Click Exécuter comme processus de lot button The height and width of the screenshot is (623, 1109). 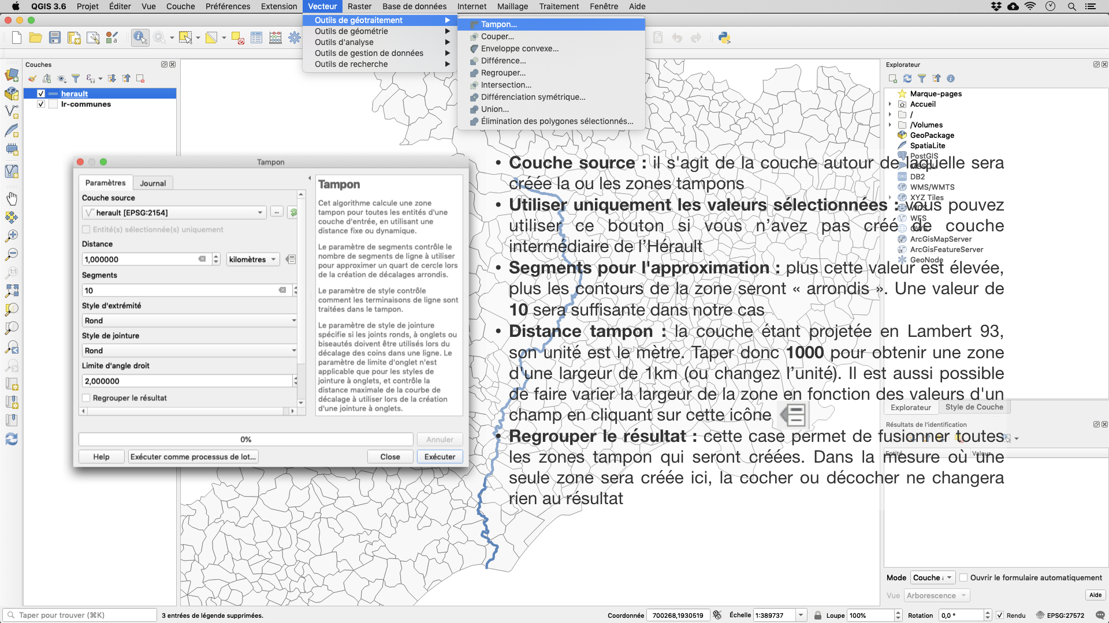coord(193,457)
